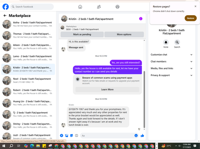Viewport: 200px width, 149px height.
Task: Open Windows taskbar search
Action: pos(11,146)
